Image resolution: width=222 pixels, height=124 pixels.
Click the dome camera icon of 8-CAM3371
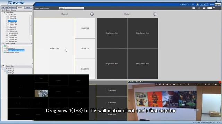pyautogui.click(x=7, y=29)
